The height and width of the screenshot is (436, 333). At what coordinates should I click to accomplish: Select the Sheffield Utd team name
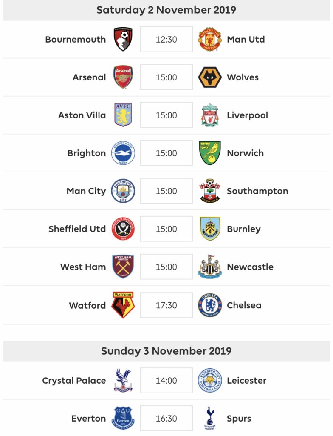point(77,229)
